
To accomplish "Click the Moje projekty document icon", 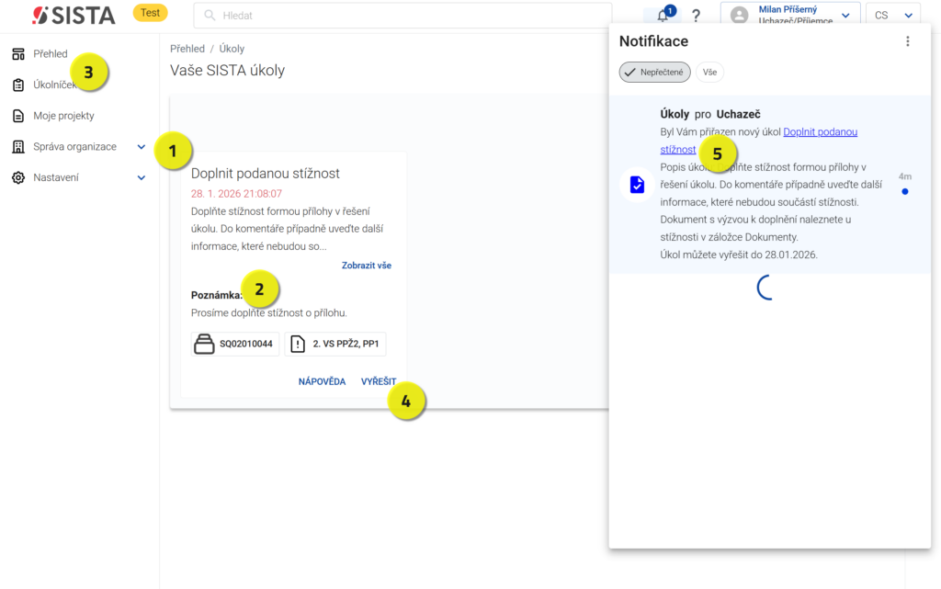I will [18, 116].
